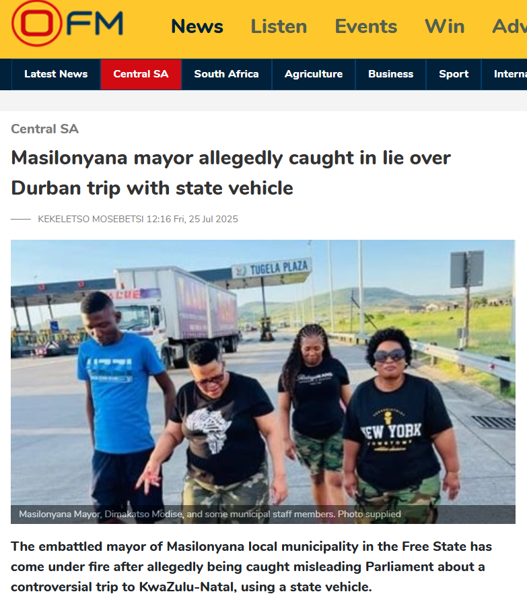Select the Latest News tab
This screenshot has height=594, width=527.
tap(56, 74)
